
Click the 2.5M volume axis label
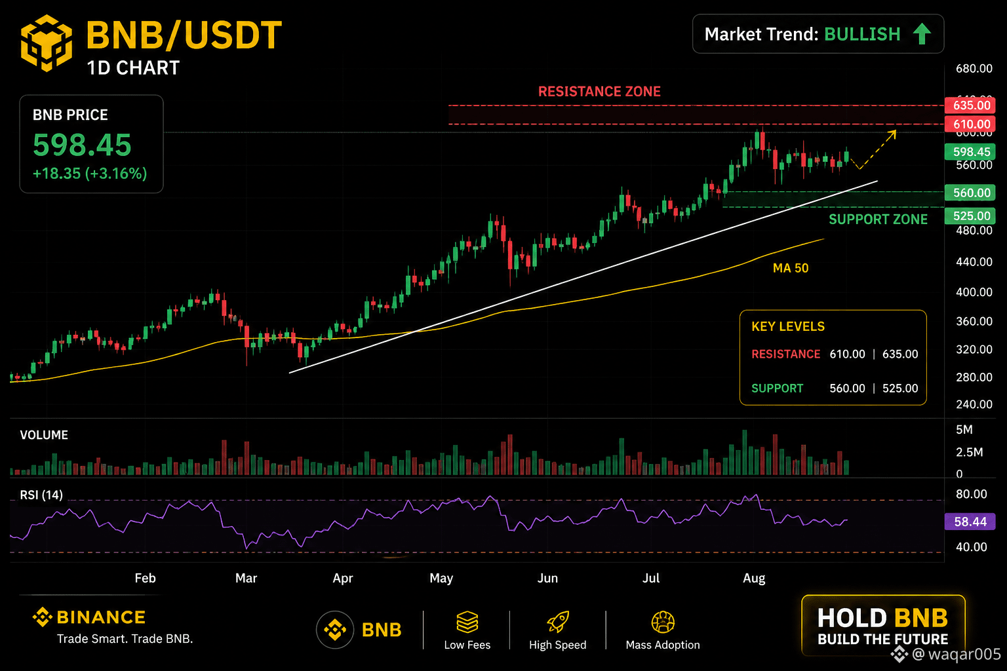coord(970,452)
